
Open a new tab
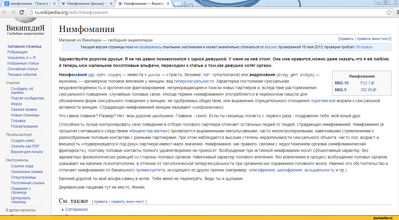[177, 4]
